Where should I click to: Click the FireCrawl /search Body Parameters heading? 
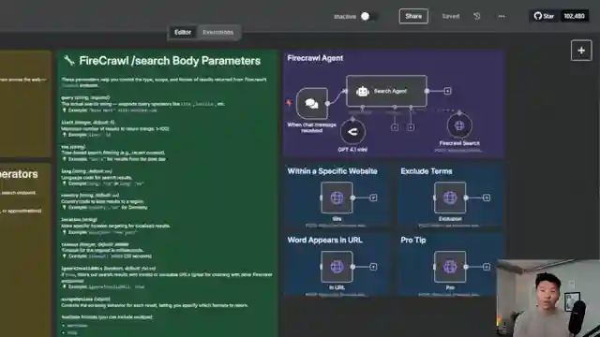coord(170,61)
